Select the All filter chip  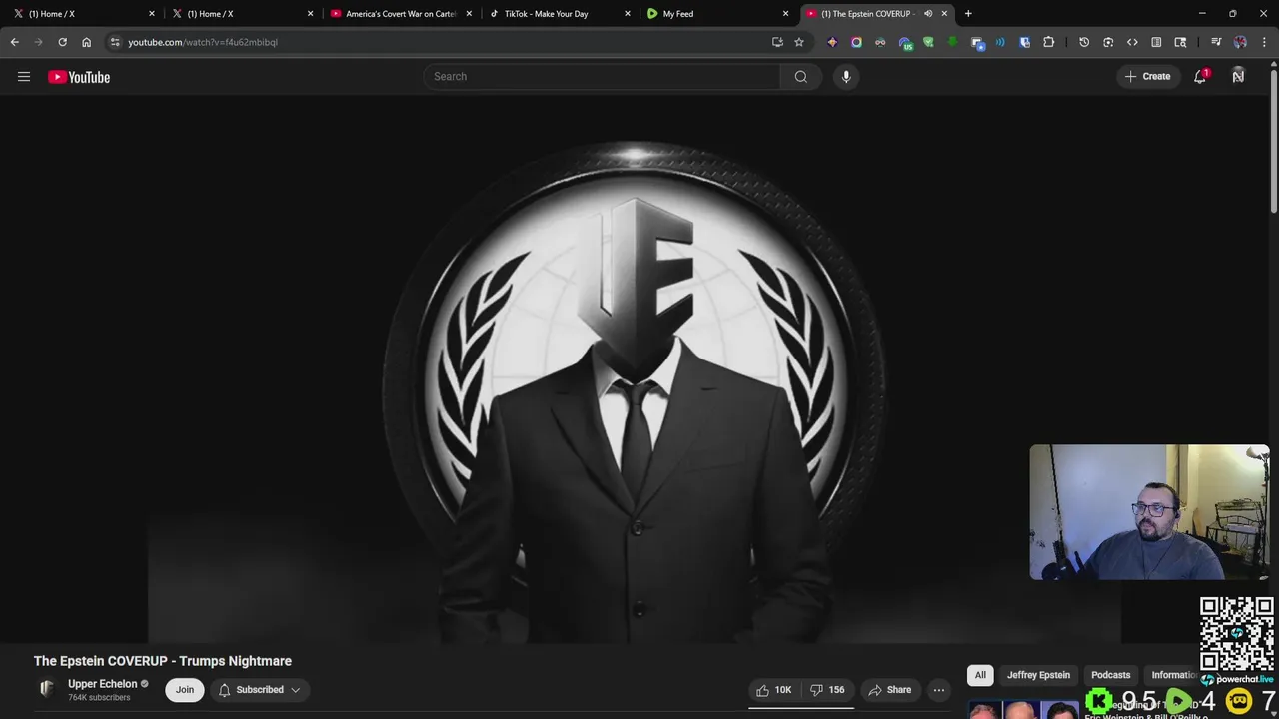tap(980, 675)
